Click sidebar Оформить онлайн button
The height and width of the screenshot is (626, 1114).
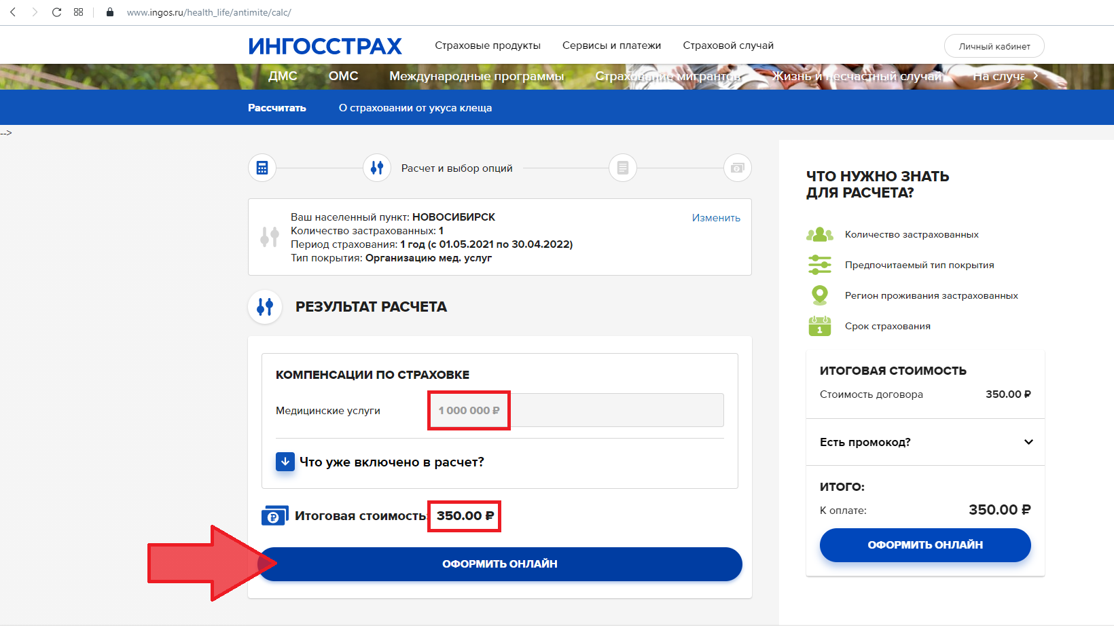point(925,545)
